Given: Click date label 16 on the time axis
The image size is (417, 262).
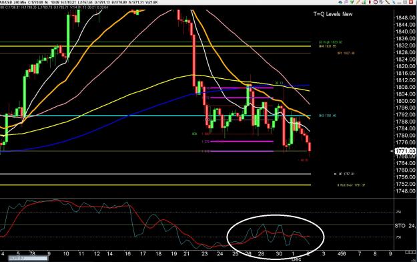Looking at the screenshot, I should [x=128, y=254].
